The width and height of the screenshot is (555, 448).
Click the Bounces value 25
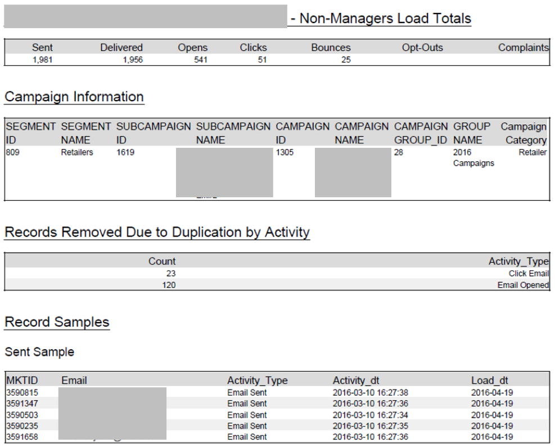click(x=346, y=60)
